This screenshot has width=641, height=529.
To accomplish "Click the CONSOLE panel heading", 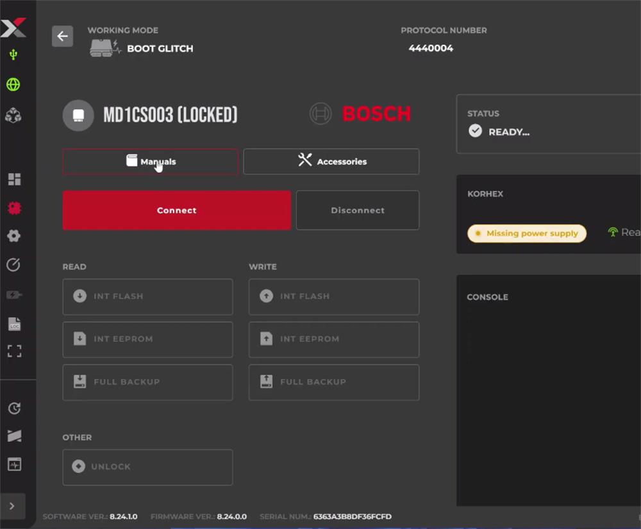I will click(x=488, y=297).
